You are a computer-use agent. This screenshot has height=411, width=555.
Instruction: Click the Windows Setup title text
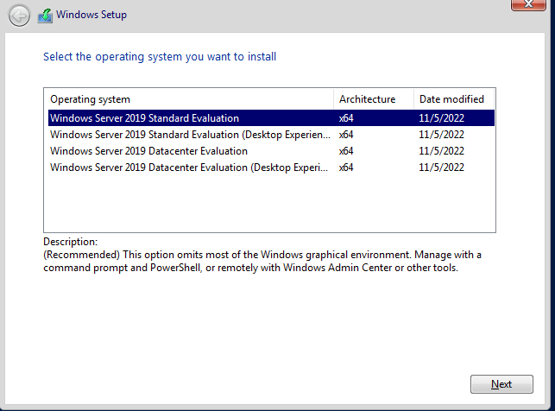tap(93, 16)
